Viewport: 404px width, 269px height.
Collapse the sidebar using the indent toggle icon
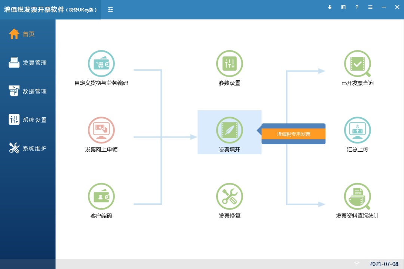pyautogui.click(x=110, y=9)
